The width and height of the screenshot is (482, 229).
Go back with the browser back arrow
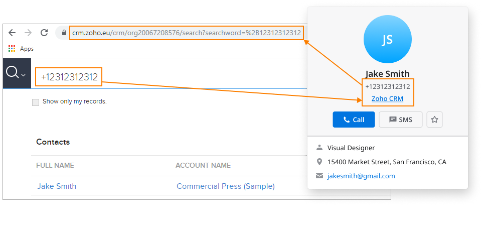pos(12,33)
